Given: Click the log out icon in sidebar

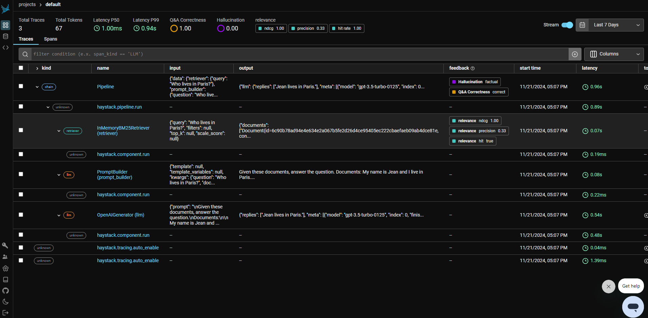Looking at the screenshot, I should [5, 313].
